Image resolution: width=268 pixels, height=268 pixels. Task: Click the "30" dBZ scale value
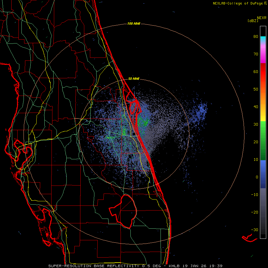[x=256, y=124]
